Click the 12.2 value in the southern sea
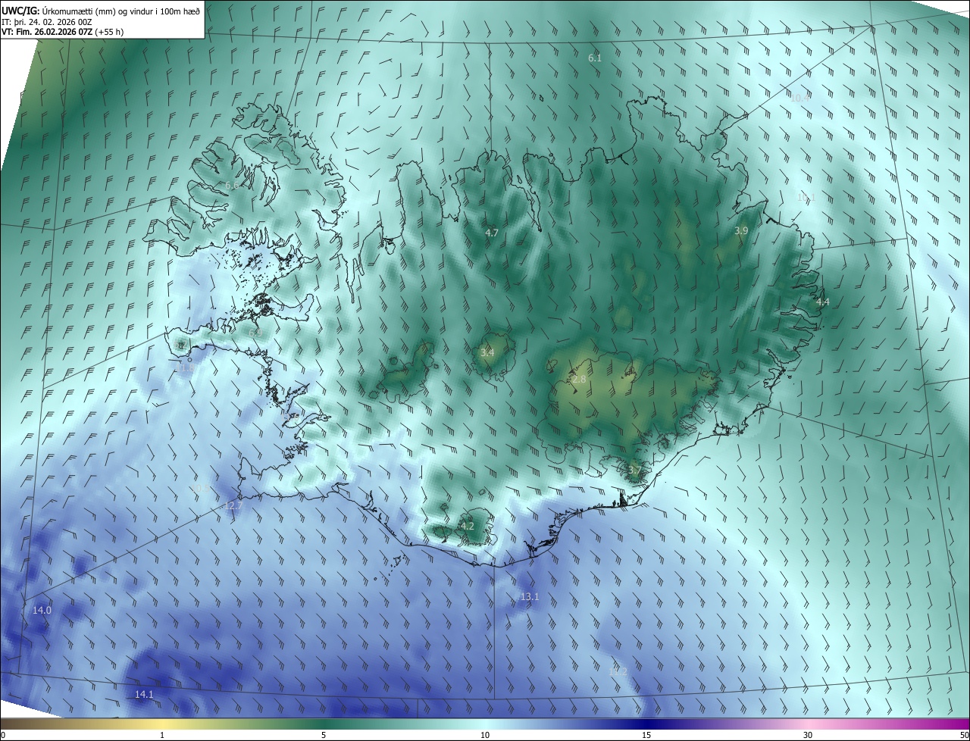Image resolution: width=970 pixels, height=741 pixels. (618, 671)
